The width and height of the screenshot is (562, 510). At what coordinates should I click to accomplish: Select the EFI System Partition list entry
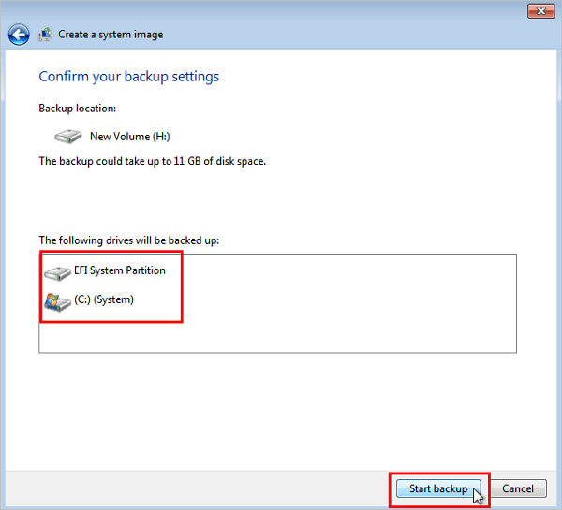pyautogui.click(x=119, y=271)
